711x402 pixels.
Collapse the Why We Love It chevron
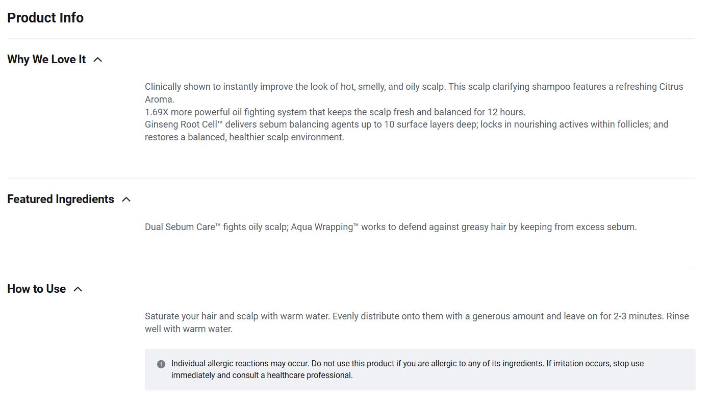click(x=98, y=60)
